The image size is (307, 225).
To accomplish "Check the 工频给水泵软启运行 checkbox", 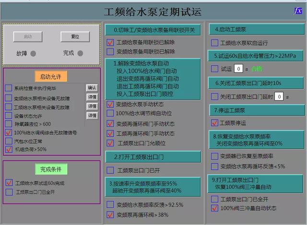I will (x=214, y=43).
